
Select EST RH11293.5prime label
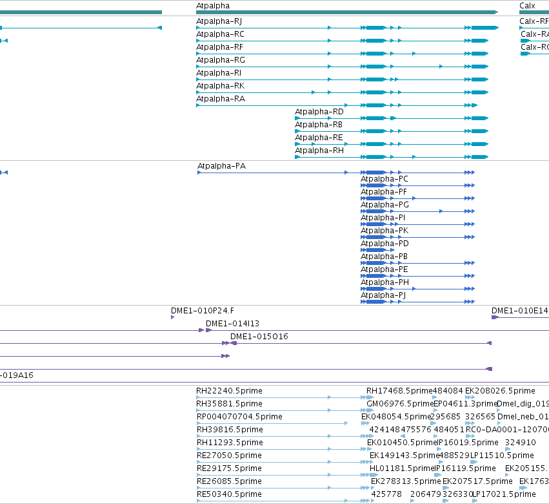point(230,443)
